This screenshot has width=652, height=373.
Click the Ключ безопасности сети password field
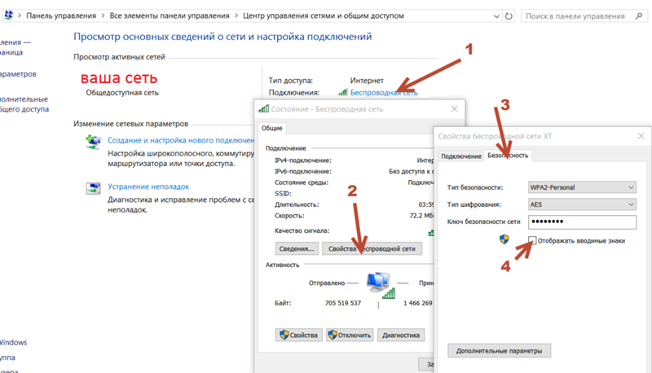582,222
